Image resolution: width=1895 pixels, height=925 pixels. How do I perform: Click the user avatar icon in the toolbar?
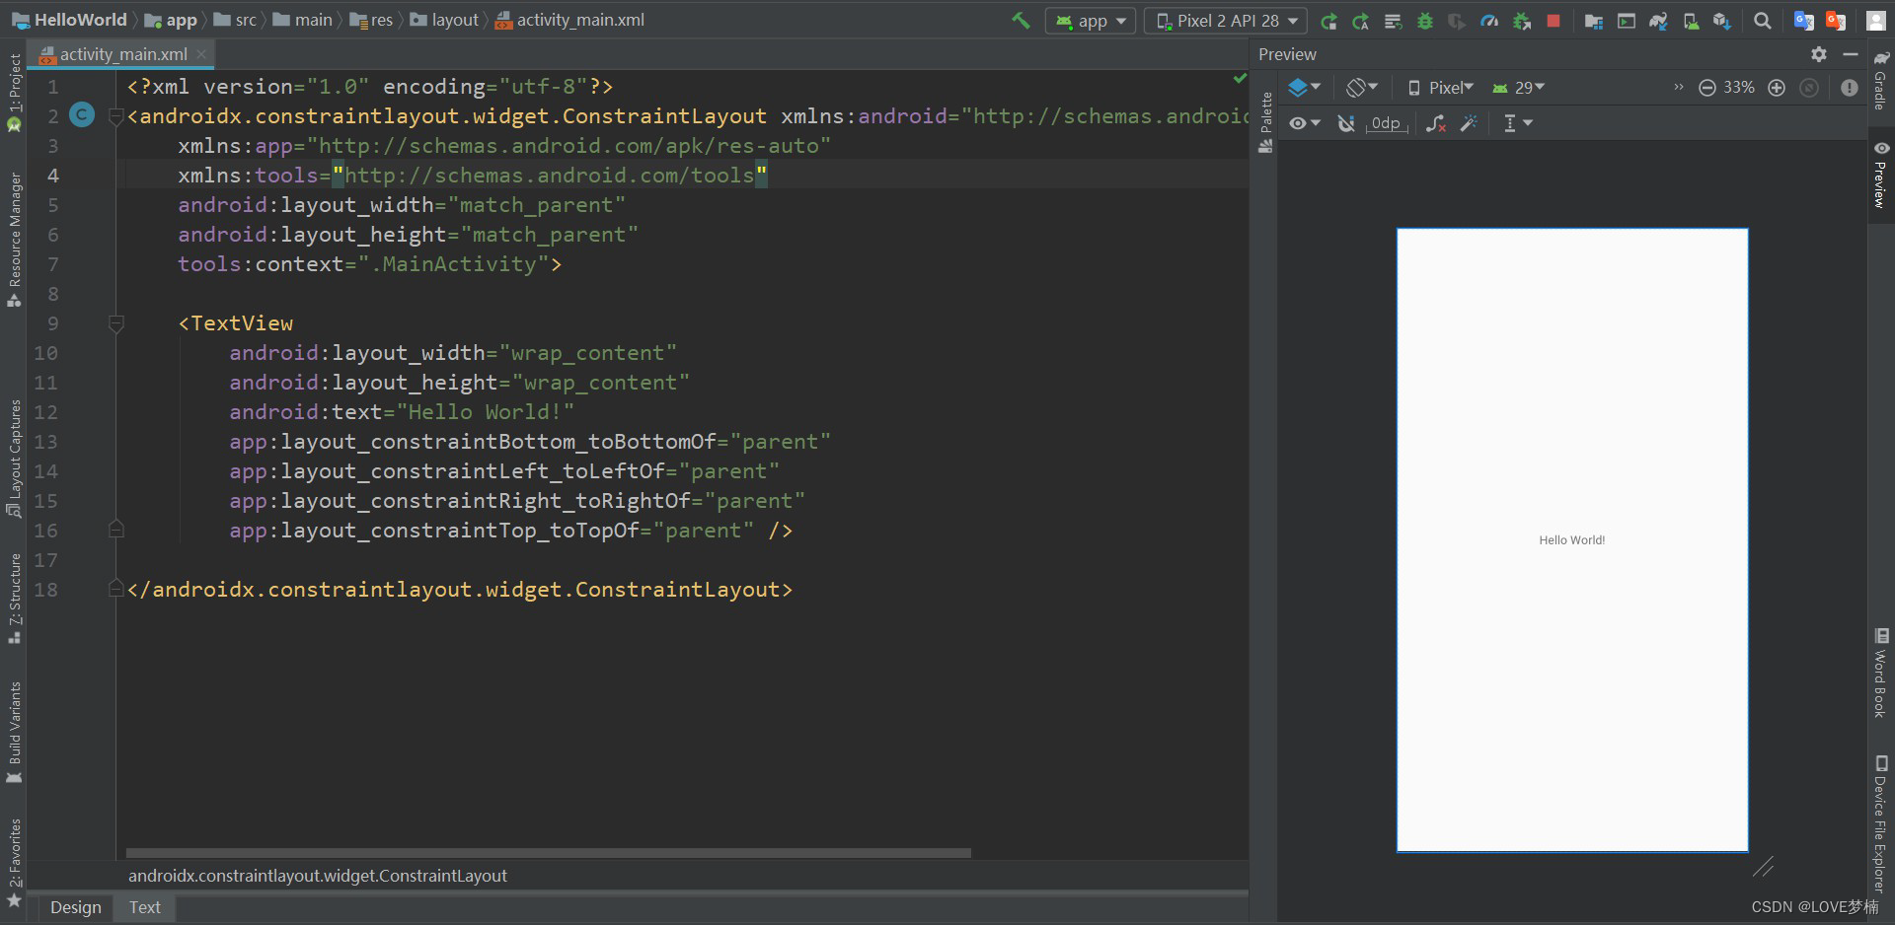pyautogui.click(x=1876, y=21)
